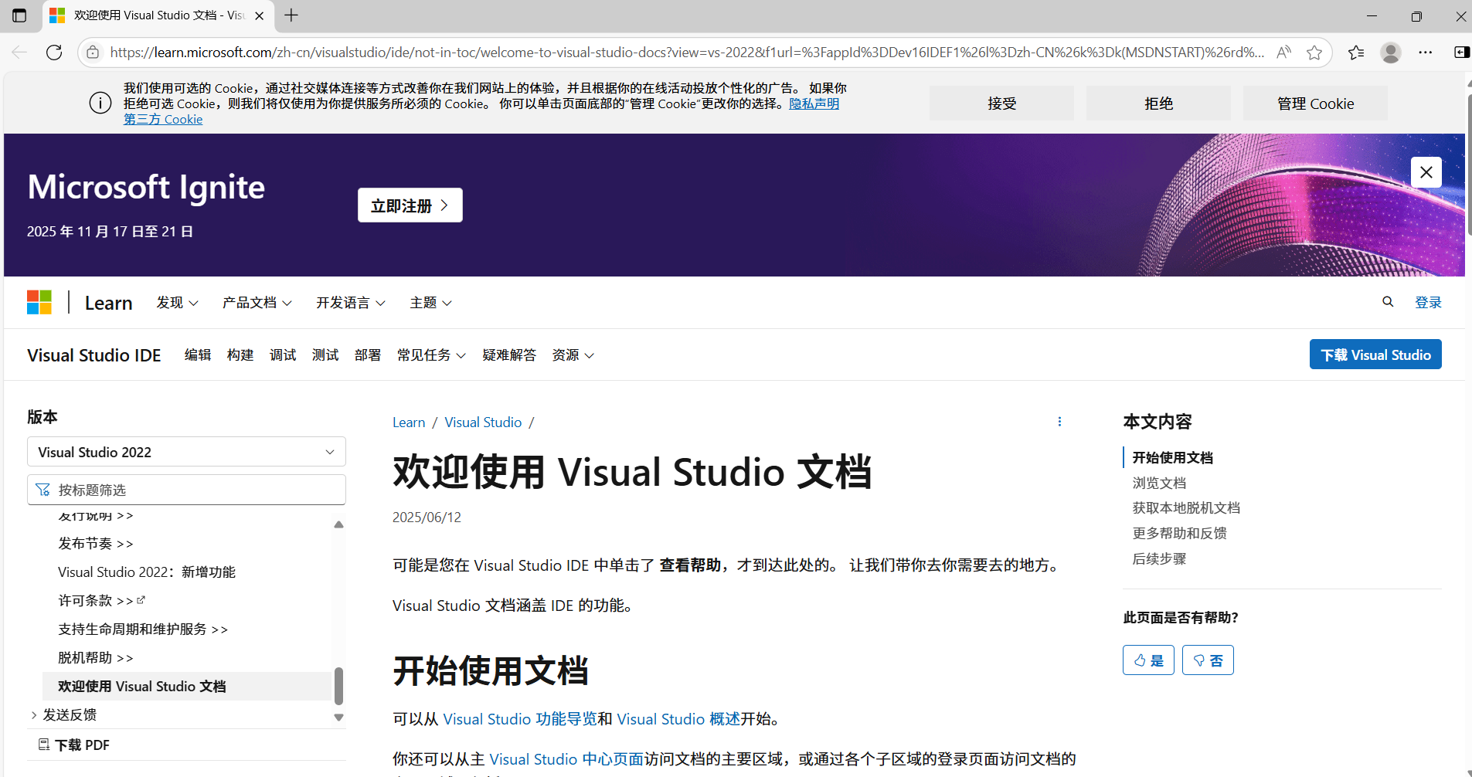This screenshot has width=1472, height=777.
Task: Open the 部署 nav item
Action: coord(368,355)
